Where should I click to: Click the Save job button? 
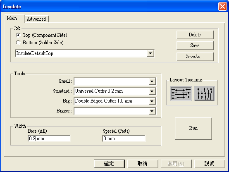pos(195,45)
